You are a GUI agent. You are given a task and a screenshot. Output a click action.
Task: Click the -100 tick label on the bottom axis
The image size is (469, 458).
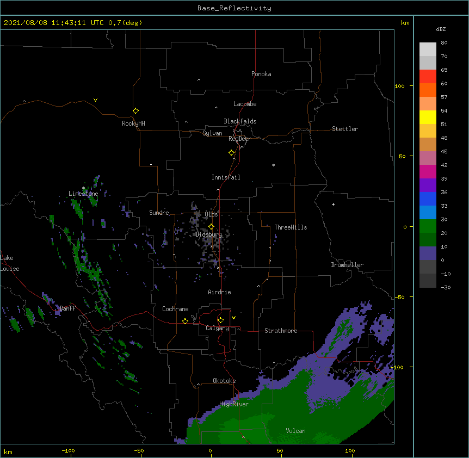pos(68,450)
